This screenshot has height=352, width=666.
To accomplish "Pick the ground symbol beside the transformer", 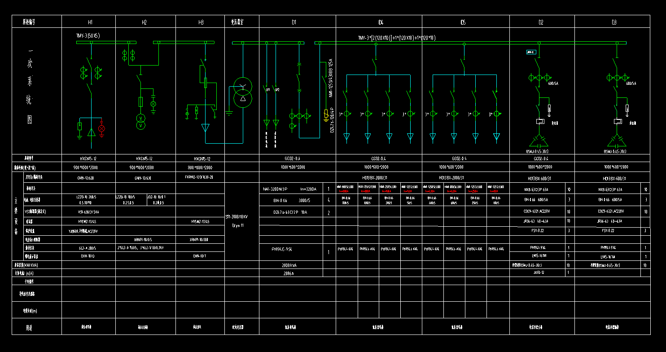I will point(229,112).
